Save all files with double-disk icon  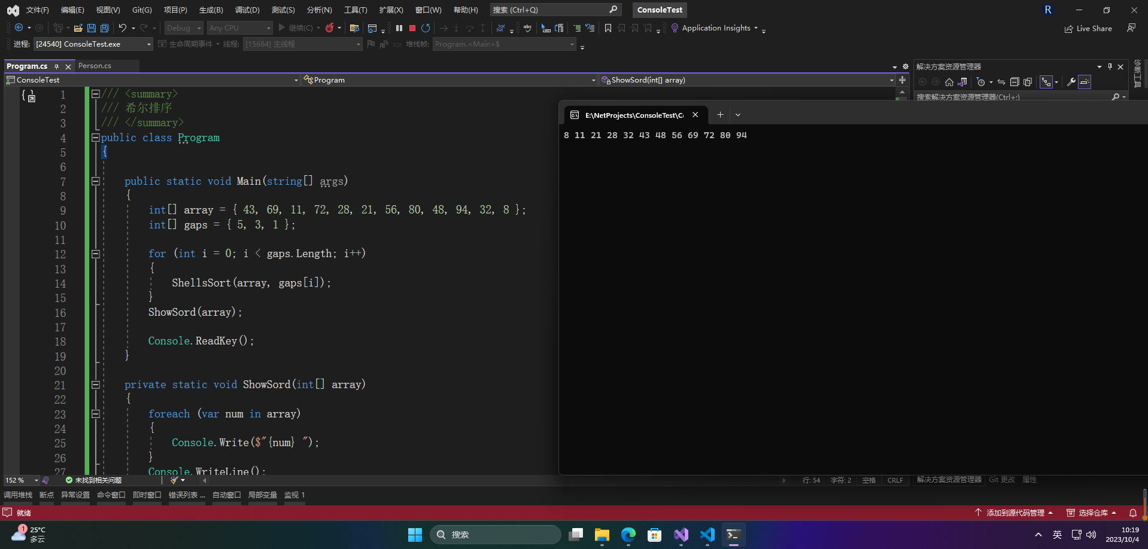tap(105, 28)
